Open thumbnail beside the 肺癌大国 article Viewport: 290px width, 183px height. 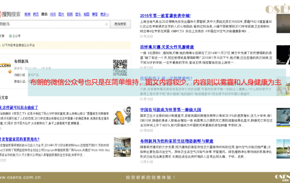283,117
